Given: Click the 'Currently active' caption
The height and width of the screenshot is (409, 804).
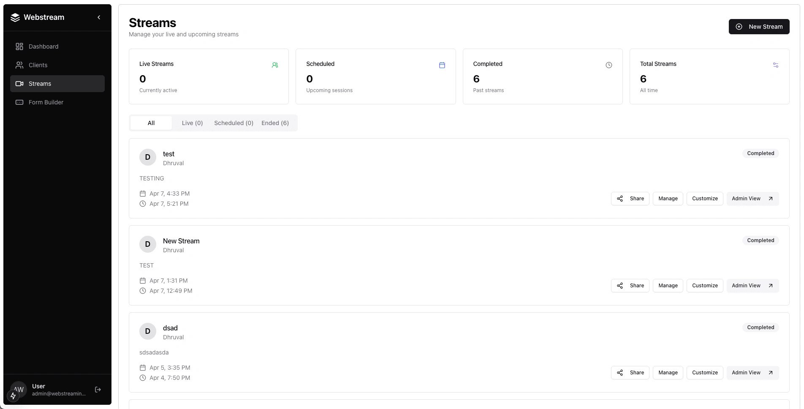Looking at the screenshot, I should click(x=158, y=90).
